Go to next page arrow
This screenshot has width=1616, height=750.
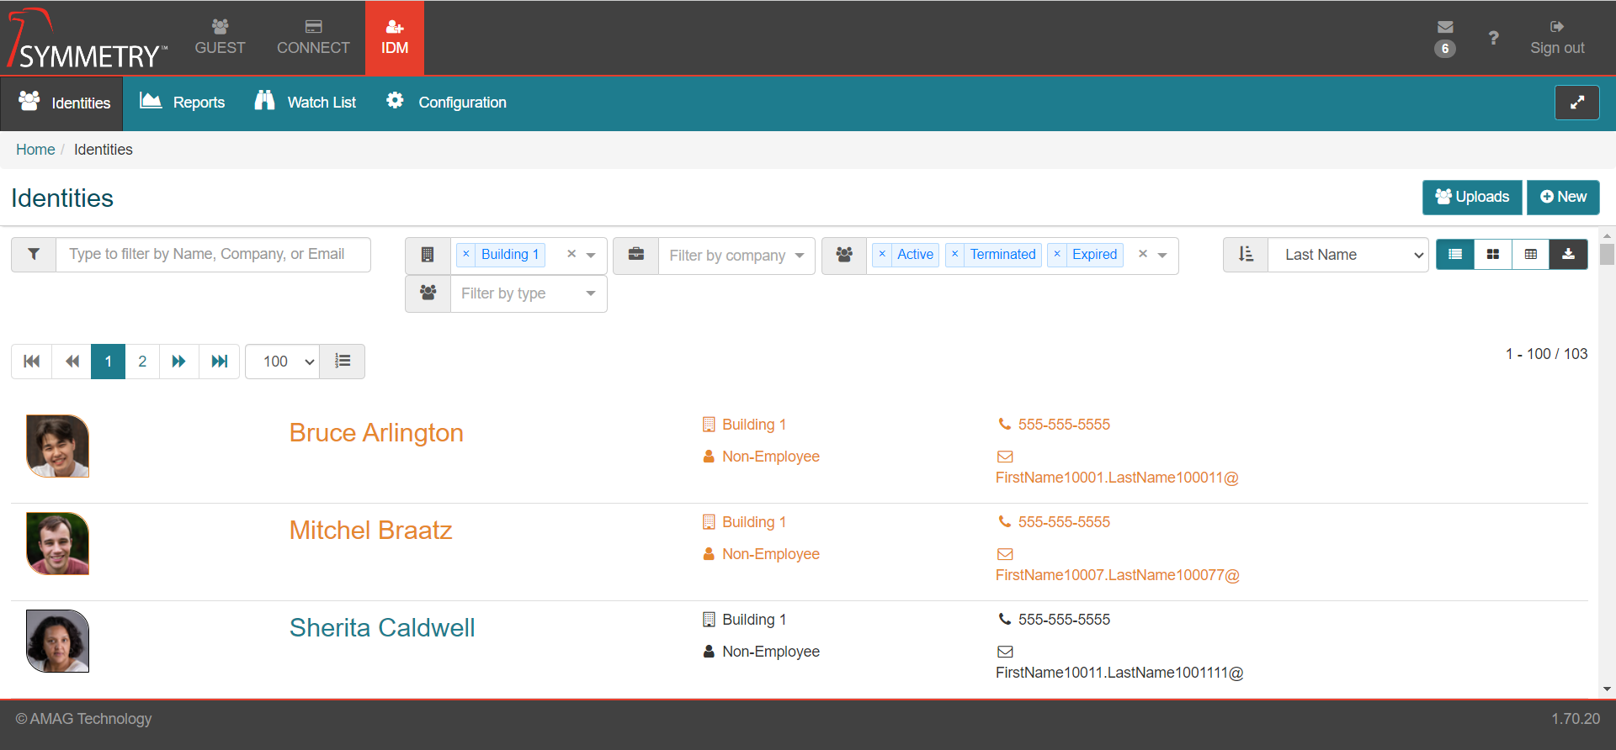[x=178, y=362]
